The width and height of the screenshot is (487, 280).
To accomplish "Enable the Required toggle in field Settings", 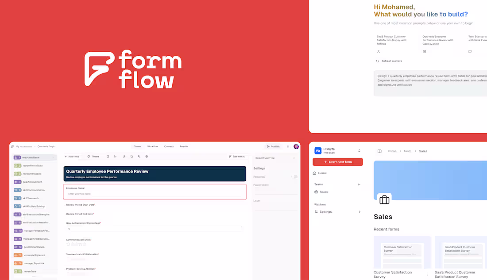I will click(294, 176).
